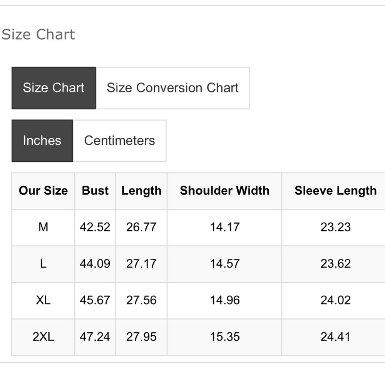
Task: Select the Inches unit toggle
Action: coord(42,141)
